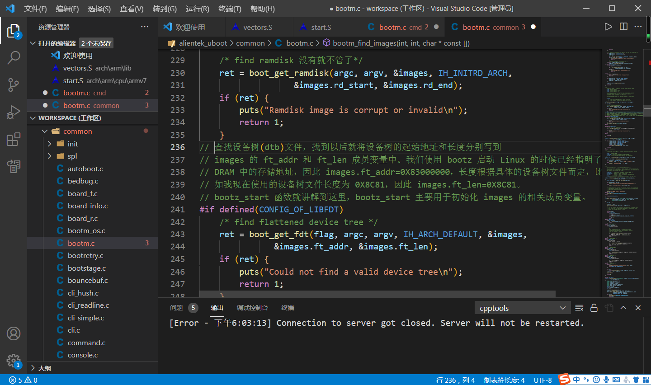Open editor More Actions ellipsis

(x=638, y=27)
